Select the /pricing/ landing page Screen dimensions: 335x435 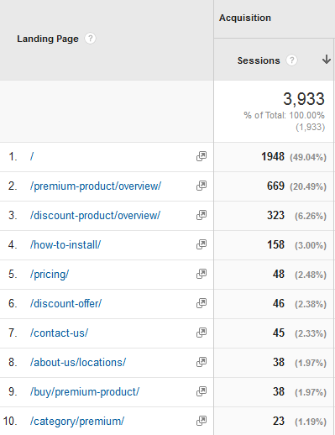click(x=50, y=275)
